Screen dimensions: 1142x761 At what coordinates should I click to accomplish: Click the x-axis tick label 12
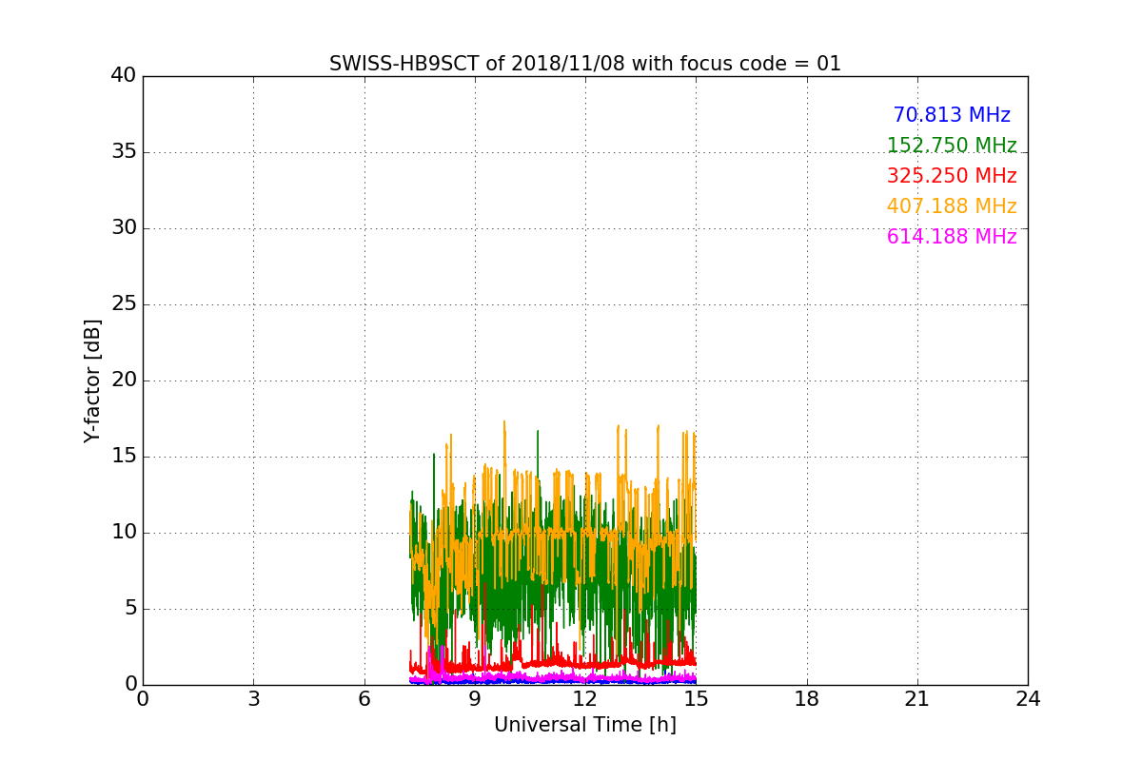[585, 699]
